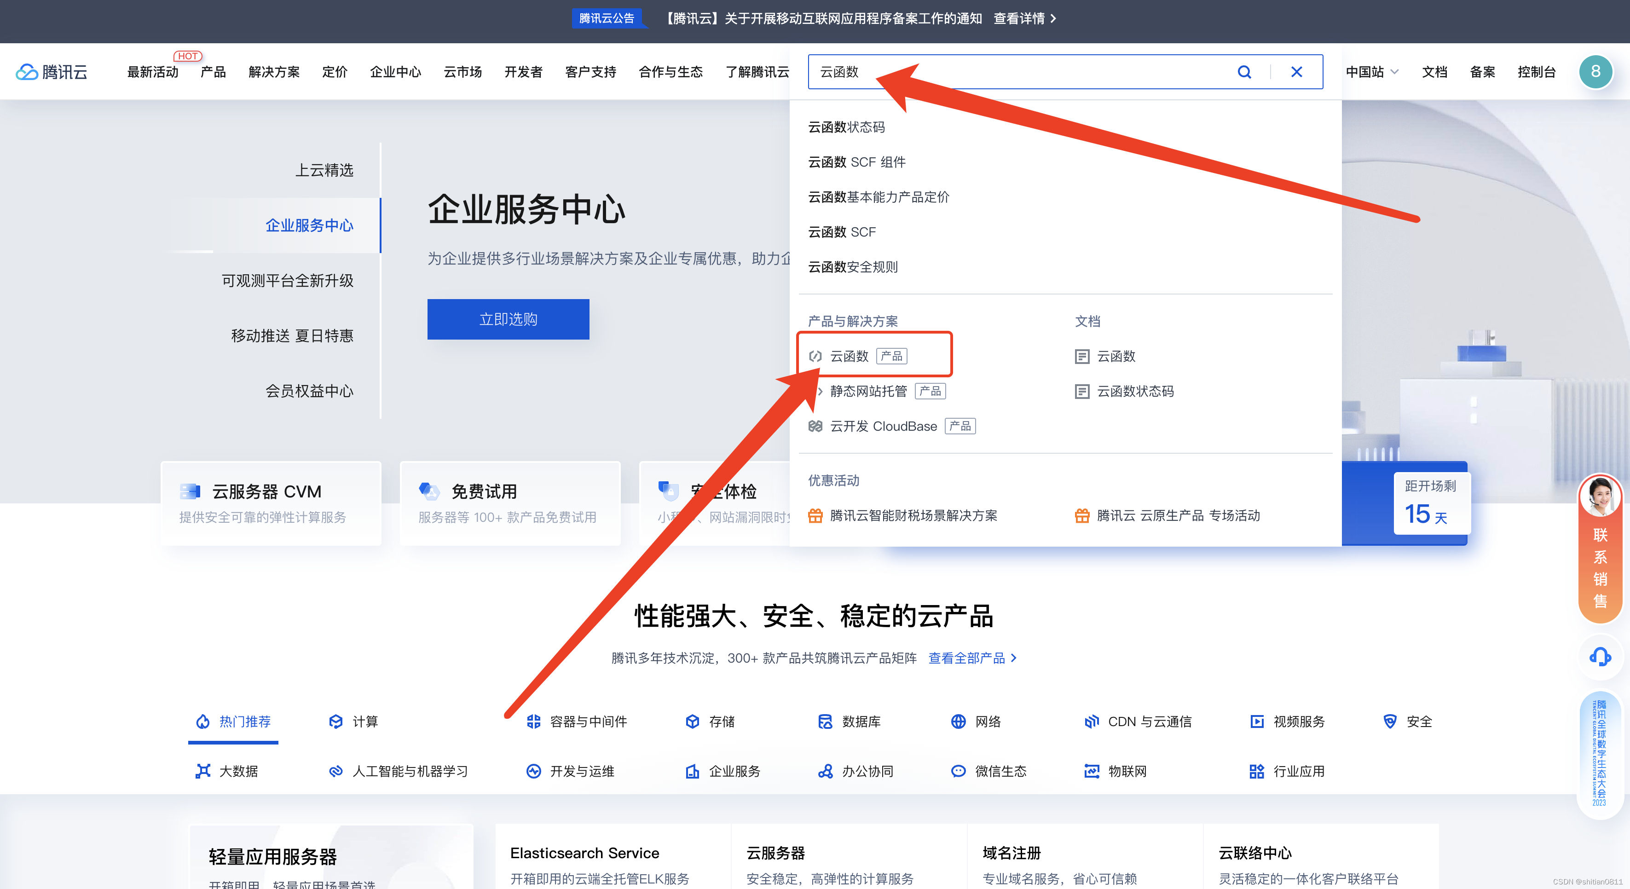Open the 开发者 menu

(523, 71)
